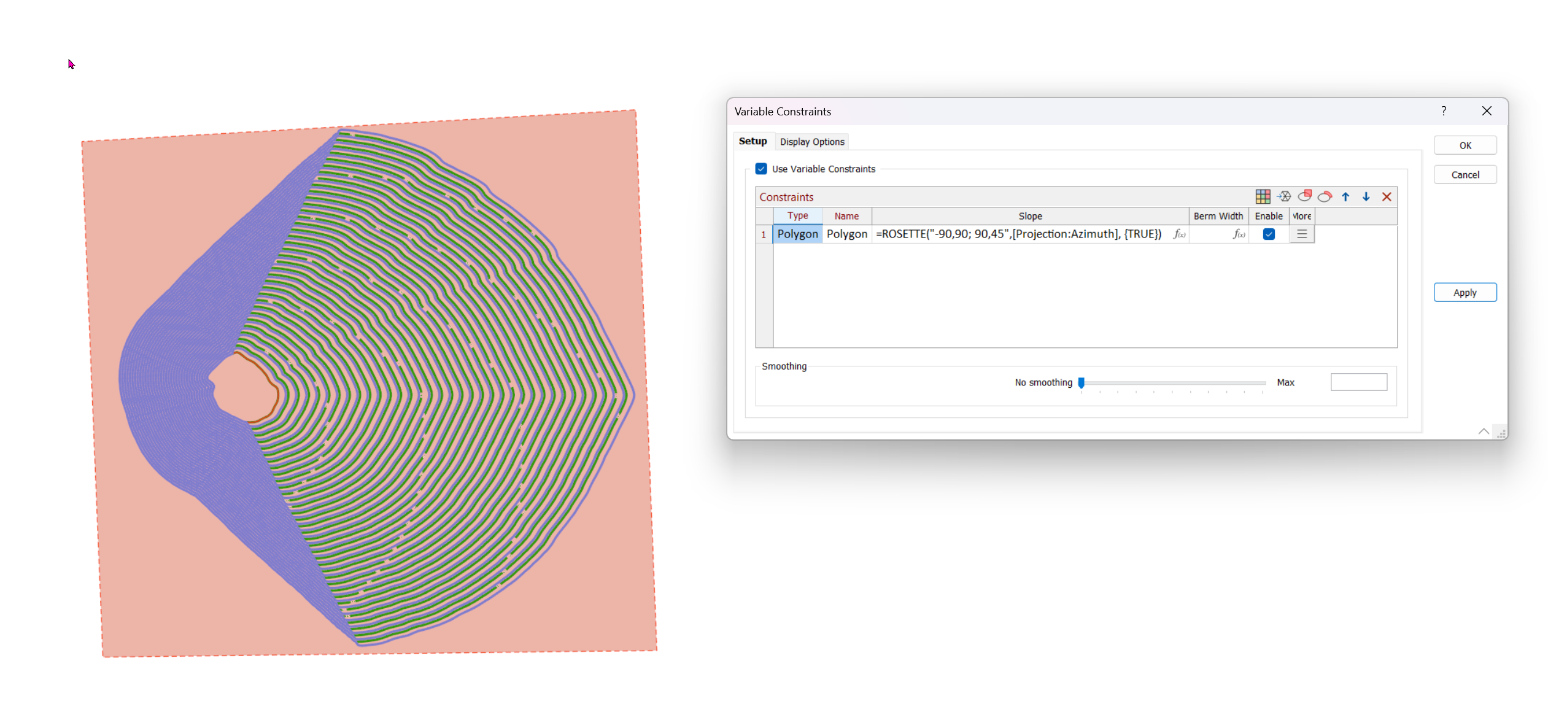The height and width of the screenshot is (707, 1548).
Task: Move constraint row down with blue arrow
Action: 1366,196
